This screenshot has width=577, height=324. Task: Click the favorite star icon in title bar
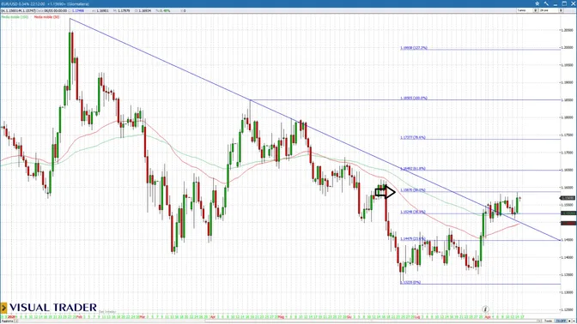coord(537,3)
